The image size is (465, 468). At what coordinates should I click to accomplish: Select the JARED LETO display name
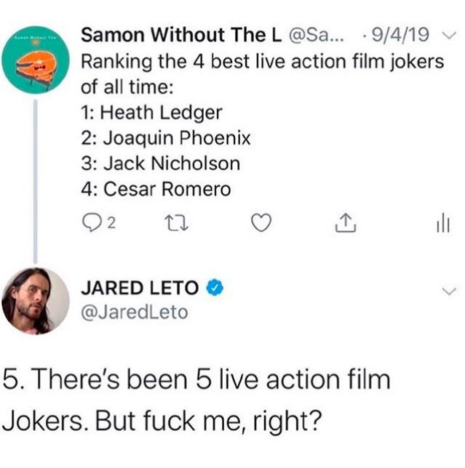click(x=141, y=289)
